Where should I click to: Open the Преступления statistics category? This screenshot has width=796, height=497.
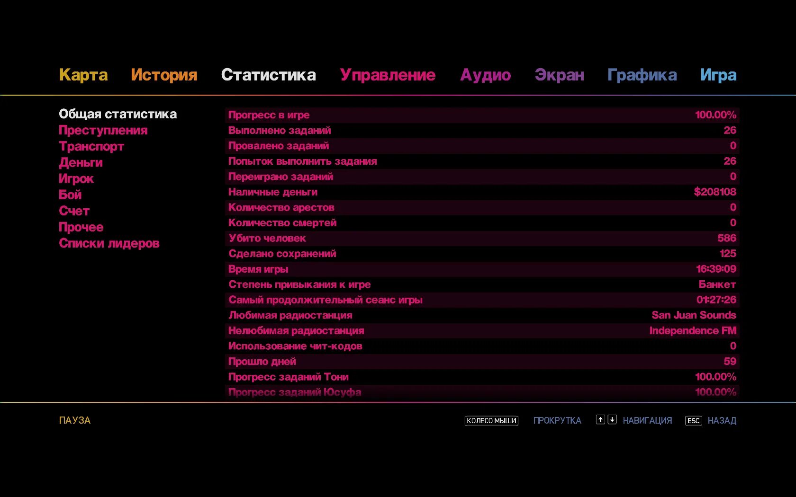click(x=103, y=130)
